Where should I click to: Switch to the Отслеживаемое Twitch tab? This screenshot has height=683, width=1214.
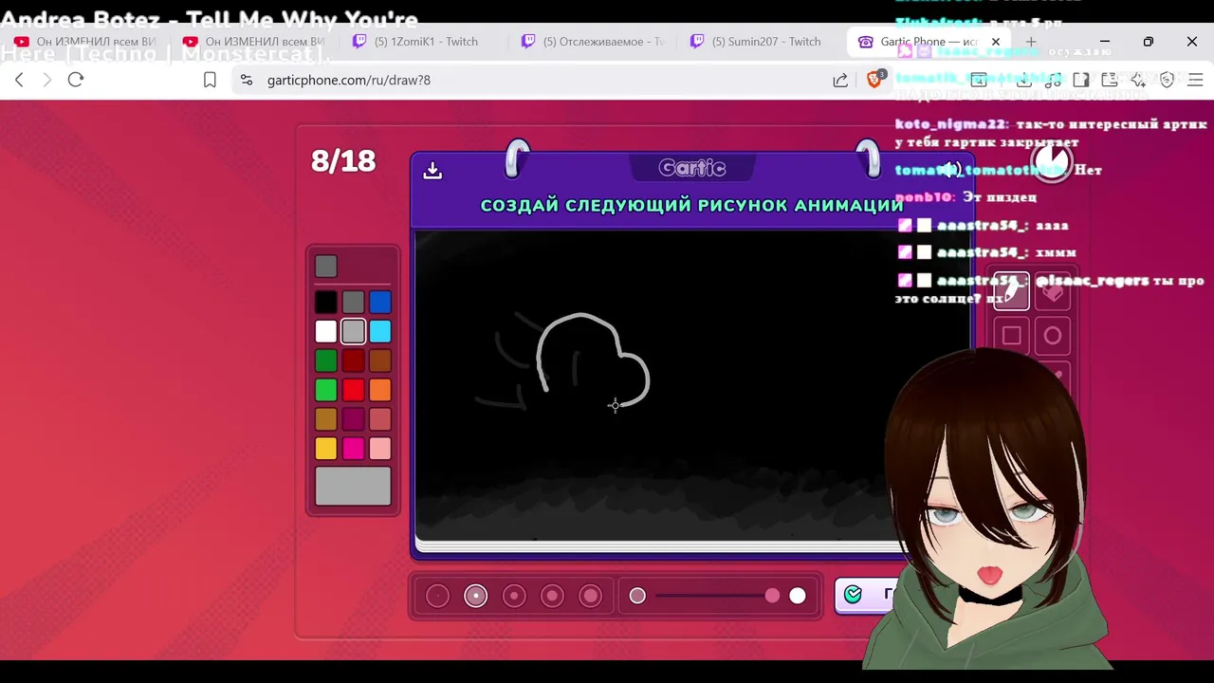pyautogui.click(x=592, y=42)
